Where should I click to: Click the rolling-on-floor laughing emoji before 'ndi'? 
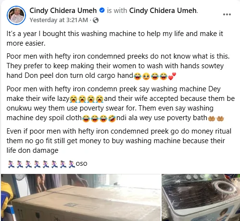pyautogui.click(x=112, y=119)
